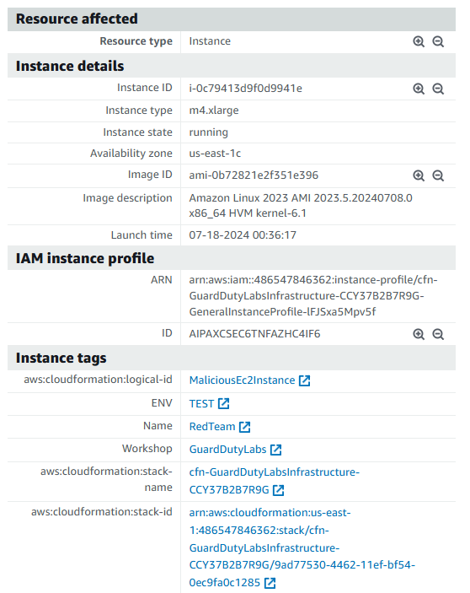
Task: Open the TEST env tag link
Action: click(x=201, y=403)
